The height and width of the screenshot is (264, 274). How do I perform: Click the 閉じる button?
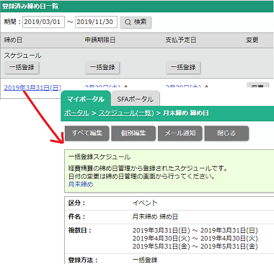tap(226, 133)
